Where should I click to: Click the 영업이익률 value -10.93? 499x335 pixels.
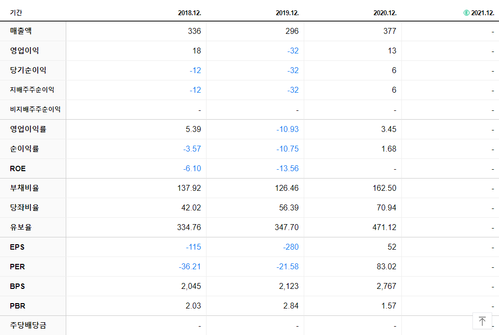(x=288, y=129)
